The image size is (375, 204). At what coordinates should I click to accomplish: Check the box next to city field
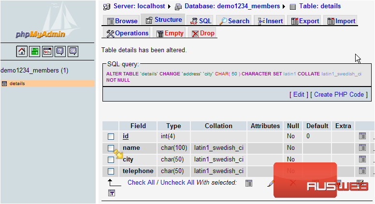pyautogui.click(x=111, y=160)
